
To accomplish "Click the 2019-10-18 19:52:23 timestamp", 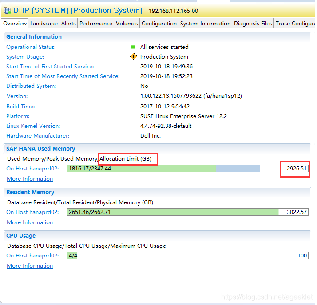I will click(x=166, y=76).
